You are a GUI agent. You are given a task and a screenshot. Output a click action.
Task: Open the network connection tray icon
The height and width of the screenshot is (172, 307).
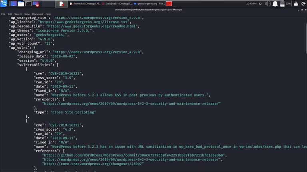tap(260, 4)
